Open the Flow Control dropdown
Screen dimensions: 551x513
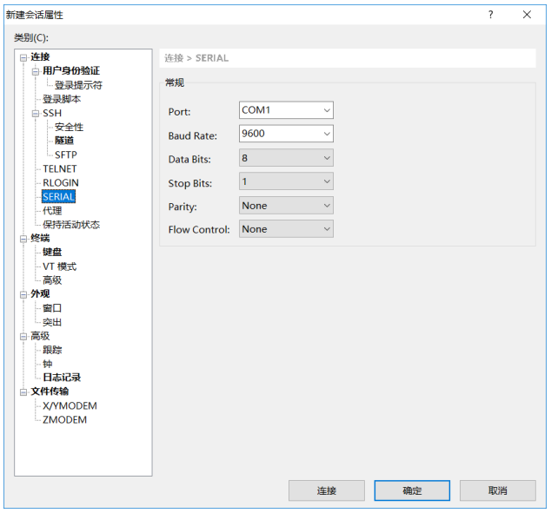[x=286, y=229]
